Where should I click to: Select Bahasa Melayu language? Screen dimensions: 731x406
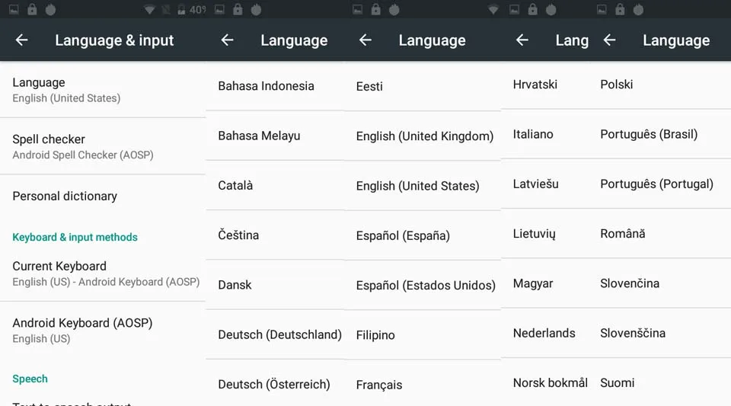(x=275, y=136)
